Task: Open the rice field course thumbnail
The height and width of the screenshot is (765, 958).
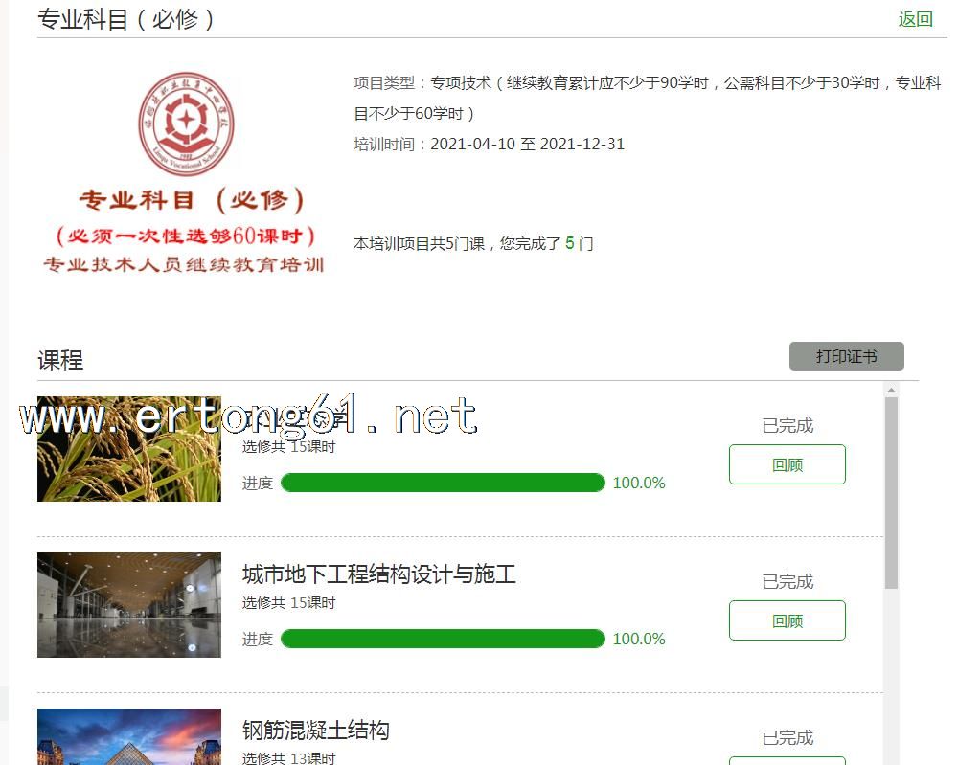Action: tap(129, 449)
